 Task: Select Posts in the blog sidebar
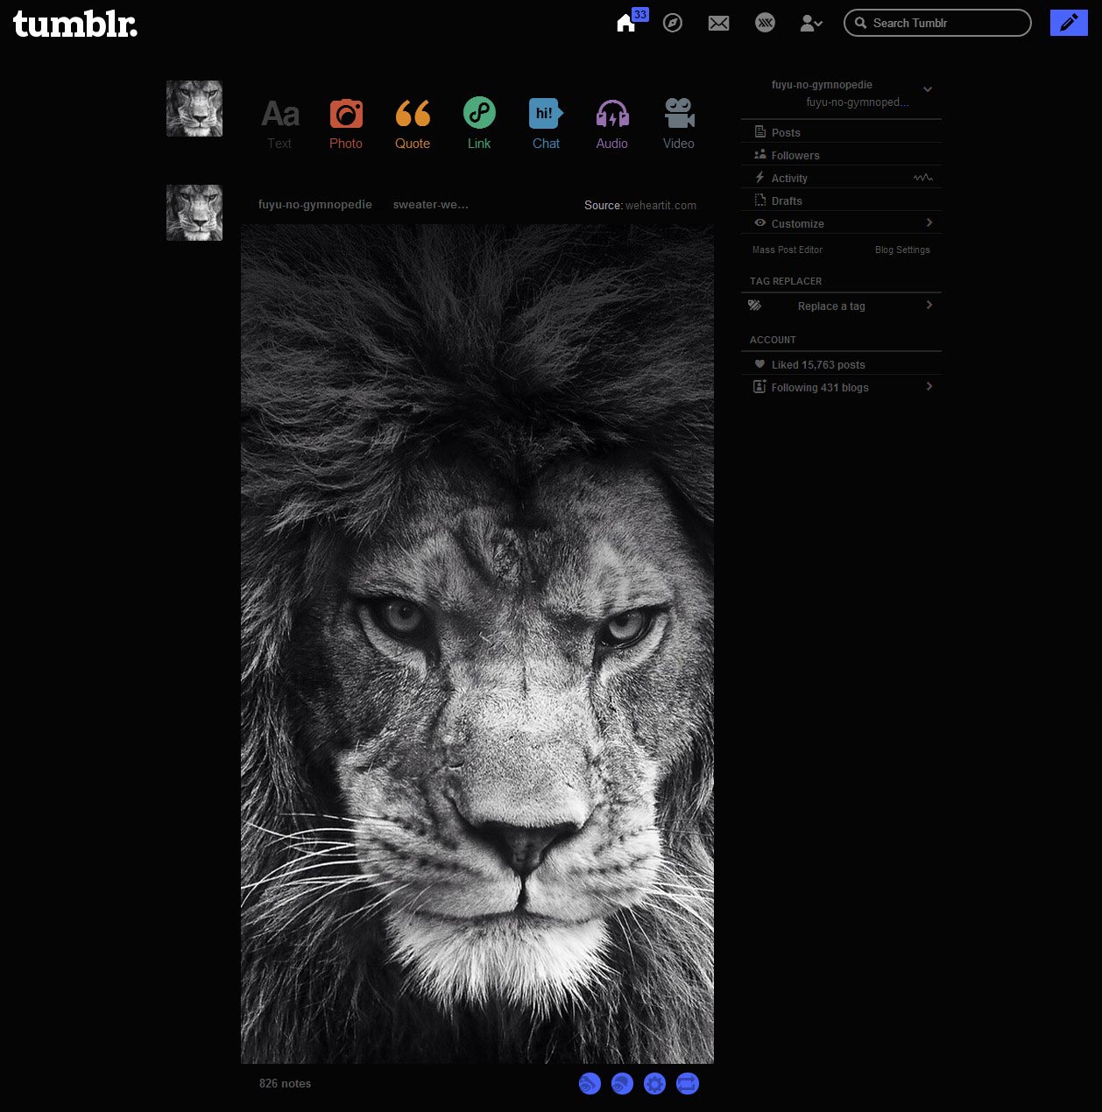pos(786,132)
